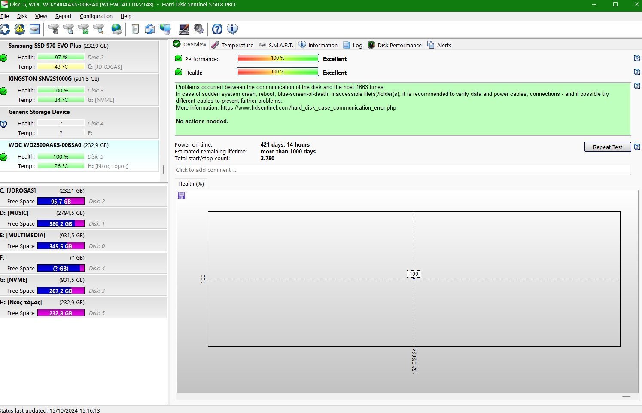Click the help icon beside Performance rating

point(637,58)
